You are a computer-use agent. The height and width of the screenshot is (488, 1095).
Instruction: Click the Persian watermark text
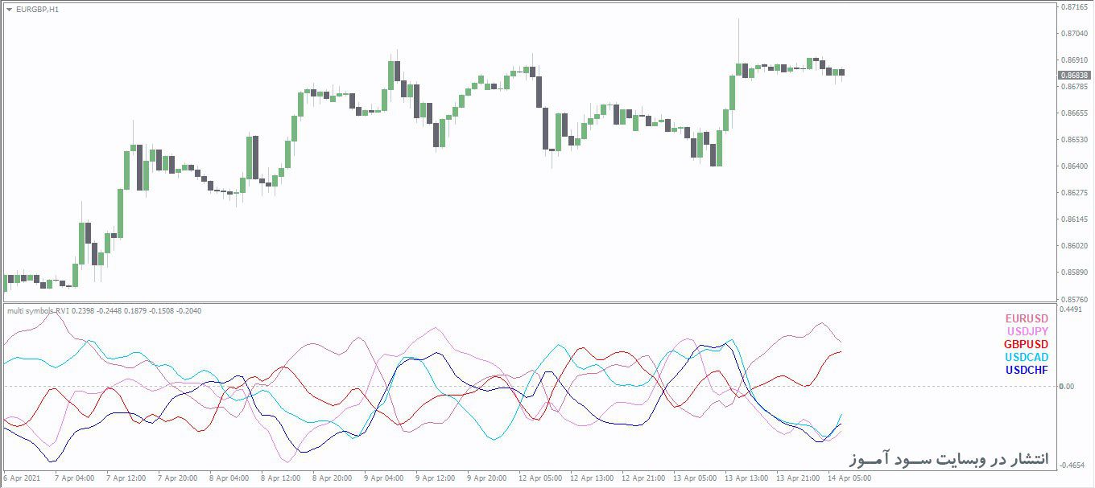click(950, 458)
